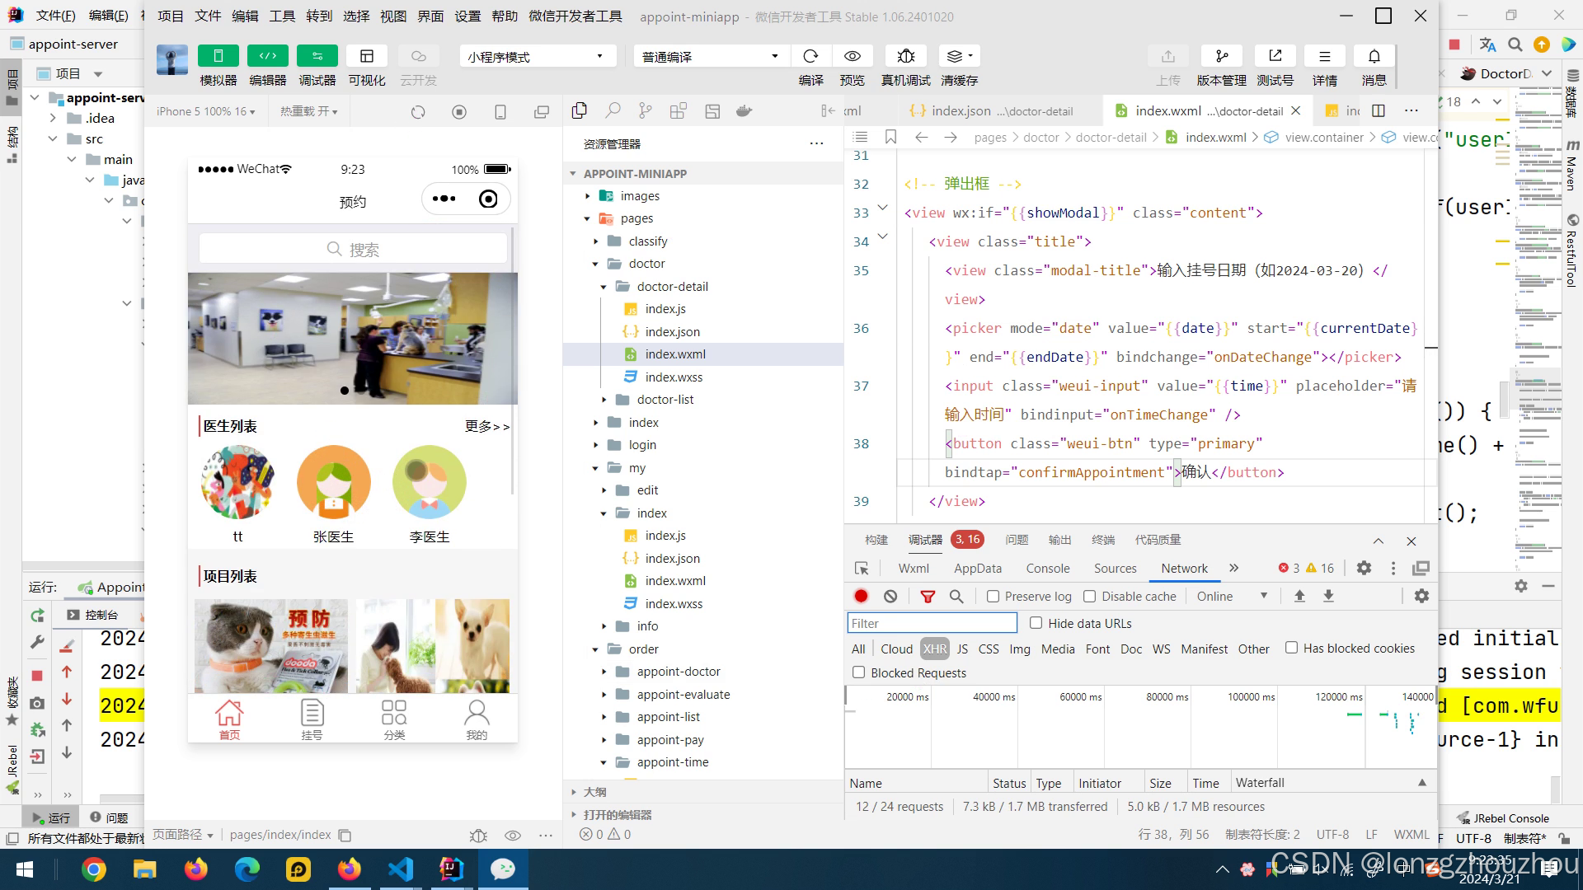The width and height of the screenshot is (1583, 890).
Task: Click the split editor icon
Action: [1379, 110]
